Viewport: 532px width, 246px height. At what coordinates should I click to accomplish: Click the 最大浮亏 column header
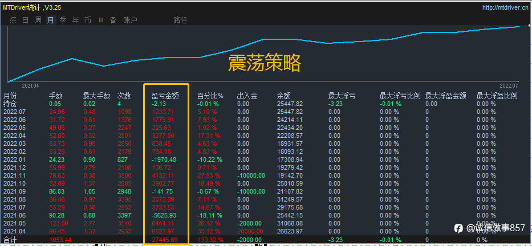tap(342, 96)
